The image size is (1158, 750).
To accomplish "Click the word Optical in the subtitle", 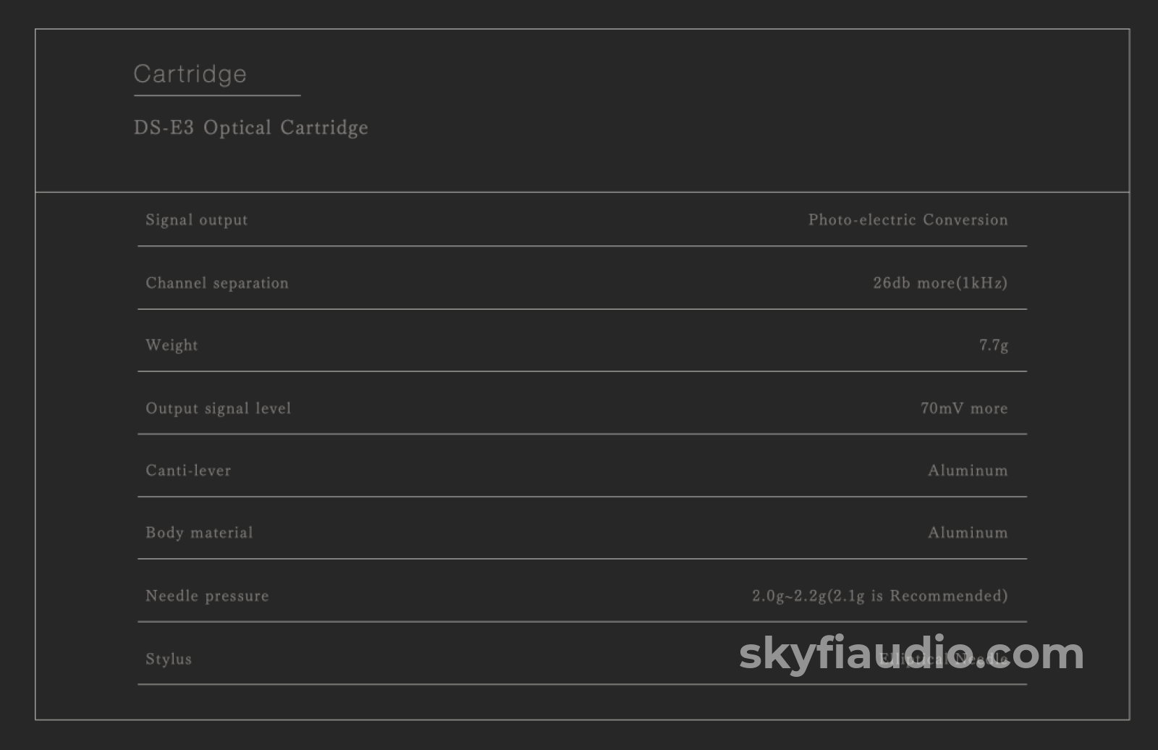I will [237, 127].
